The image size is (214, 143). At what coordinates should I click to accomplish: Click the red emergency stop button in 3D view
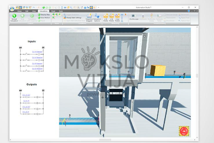tap(184, 131)
